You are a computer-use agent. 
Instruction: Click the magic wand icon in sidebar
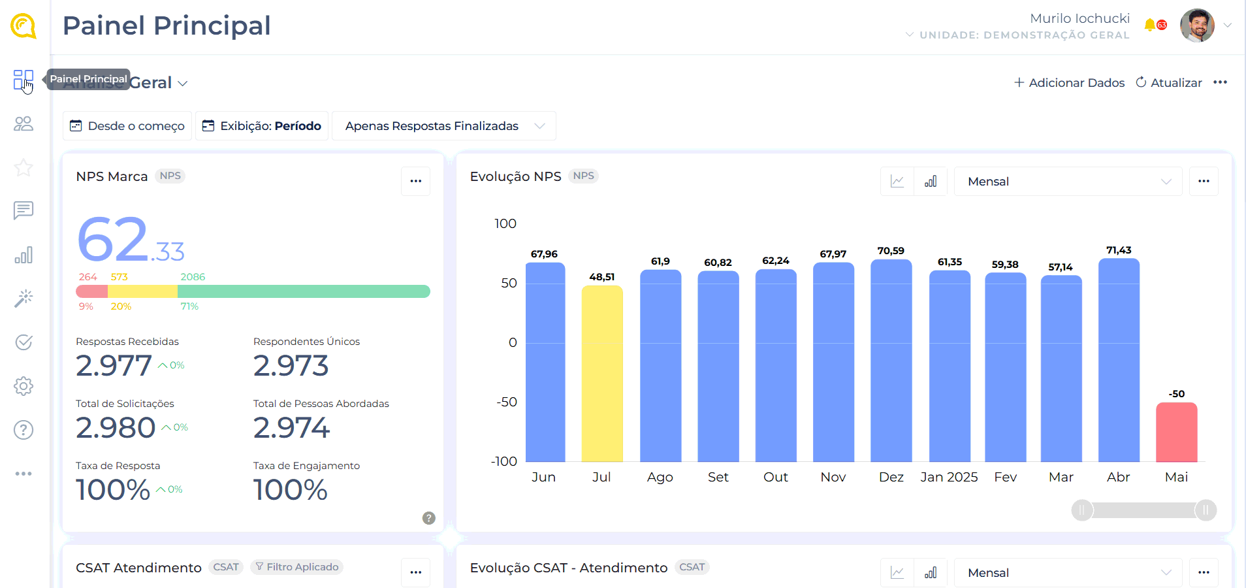[x=24, y=298]
